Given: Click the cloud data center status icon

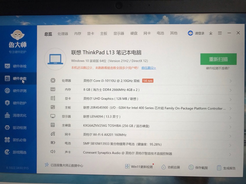Looking at the screenshot, I should [x=47, y=165].
